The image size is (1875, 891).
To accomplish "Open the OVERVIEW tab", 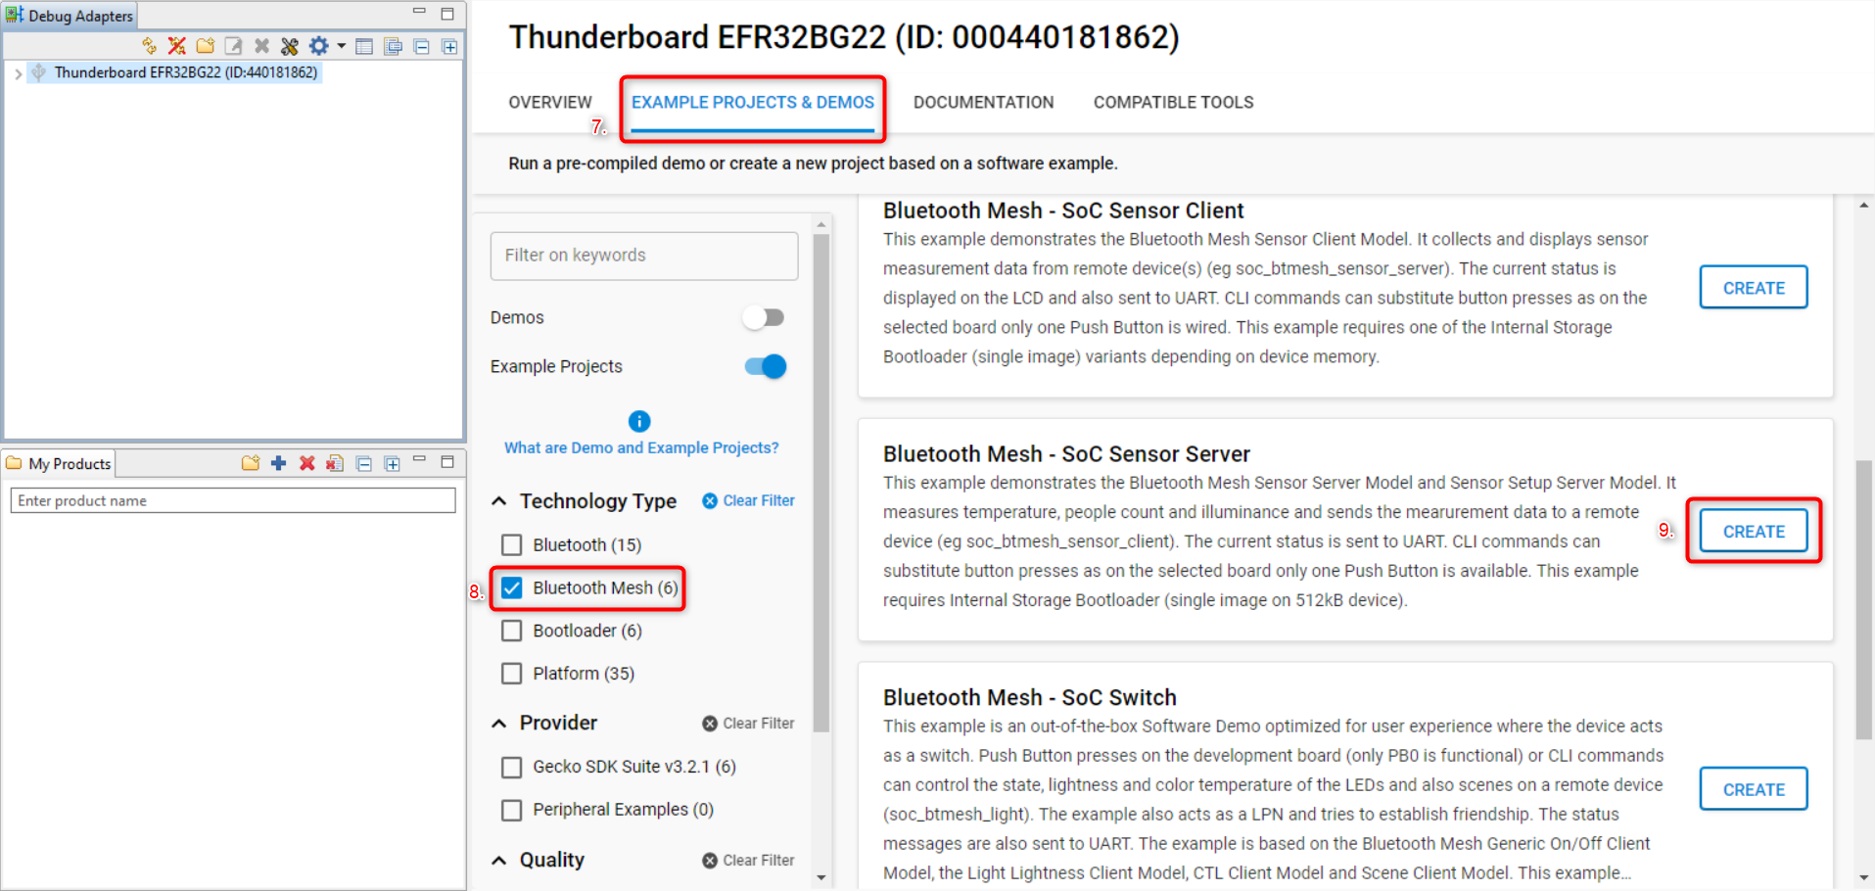I will click(550, 102).
